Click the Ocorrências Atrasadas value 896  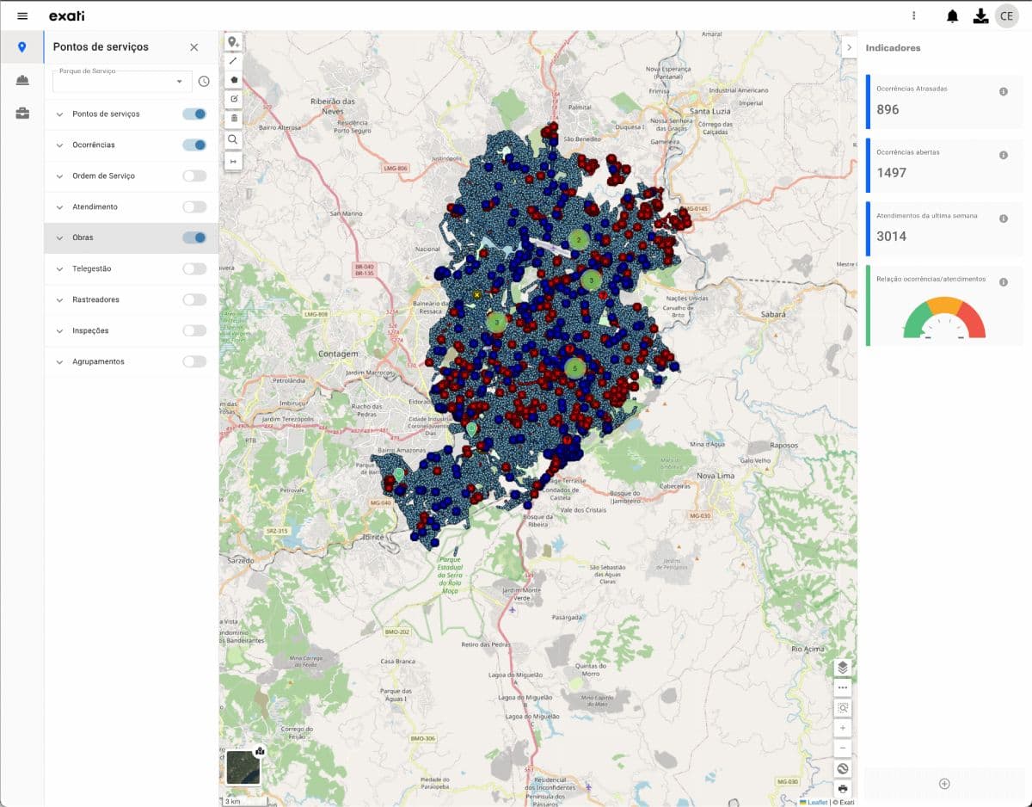pyautogui.click(x=888, y=109)
